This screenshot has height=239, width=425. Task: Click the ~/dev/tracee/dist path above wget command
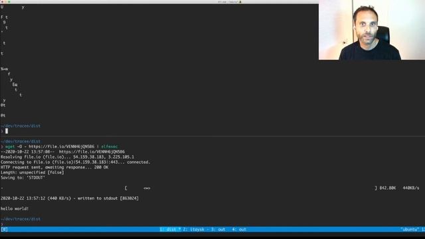(21, 141)
